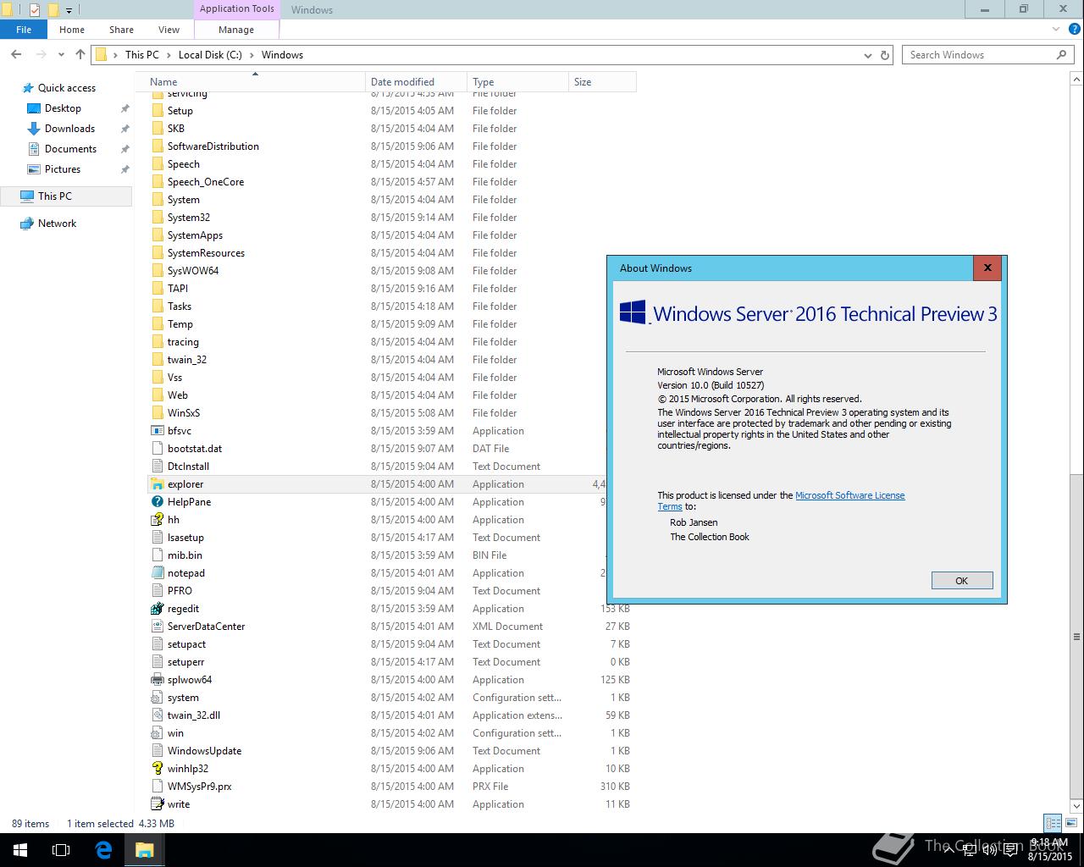
Task: Sort by the Size column header
Action: point(602,82)
